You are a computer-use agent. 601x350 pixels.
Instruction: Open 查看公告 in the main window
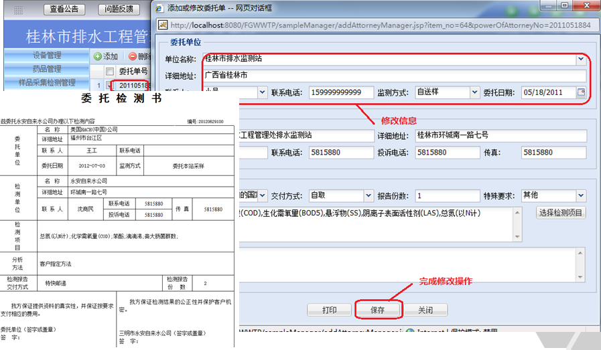(x=64, y=9)
